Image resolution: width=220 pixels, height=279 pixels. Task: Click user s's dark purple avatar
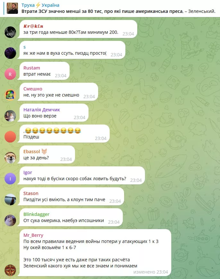10,53
